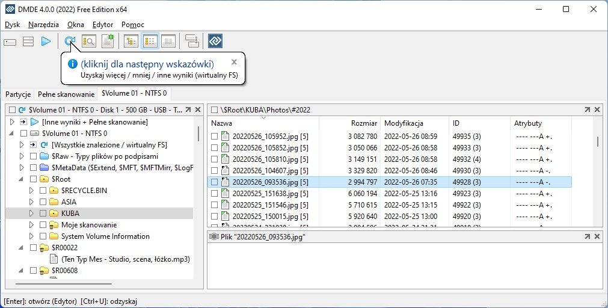Click the refresh icon in tree panel header
This screenshot has width=608, height=308.
click(x=22, y=109)
